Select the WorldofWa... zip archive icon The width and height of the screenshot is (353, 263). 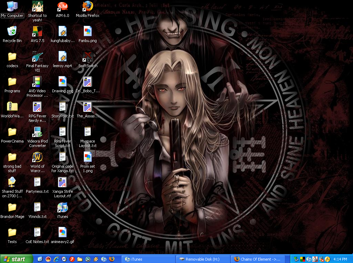click(x=12, y=109)
